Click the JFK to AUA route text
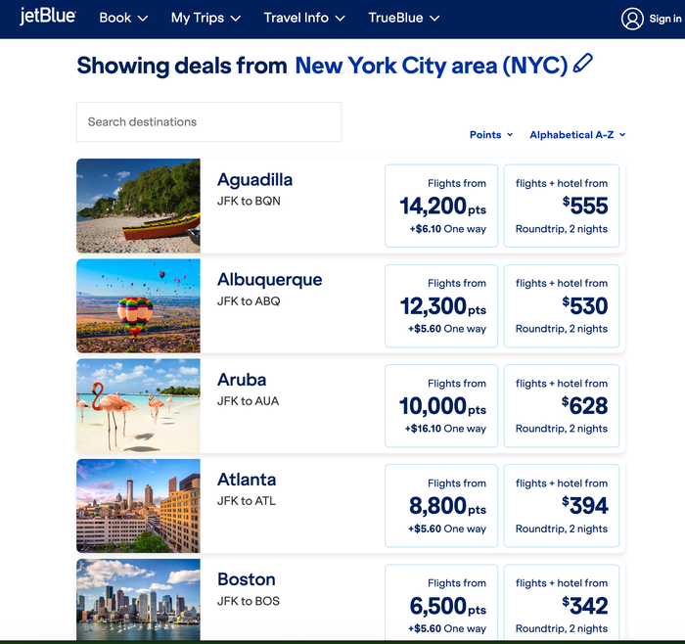The image size is (685, 644). pyautogui.click(x=248, y=401)
